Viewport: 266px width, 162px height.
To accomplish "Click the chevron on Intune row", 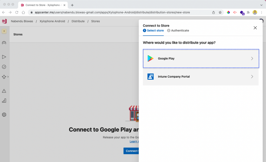I will pos(252,77).
